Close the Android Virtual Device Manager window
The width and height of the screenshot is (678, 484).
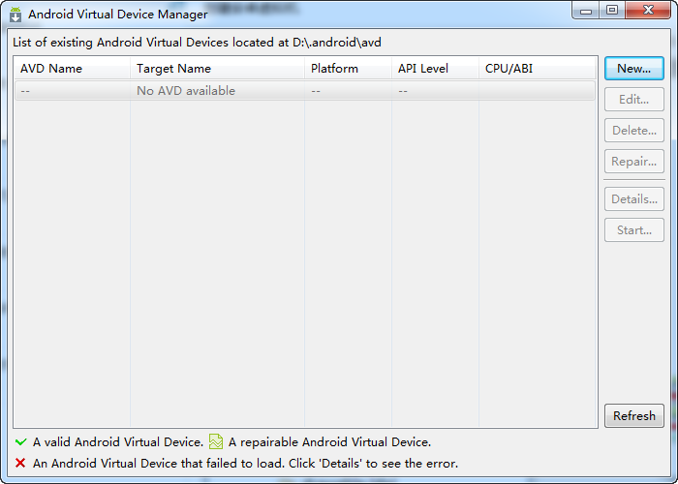click(x=647, y=10)
